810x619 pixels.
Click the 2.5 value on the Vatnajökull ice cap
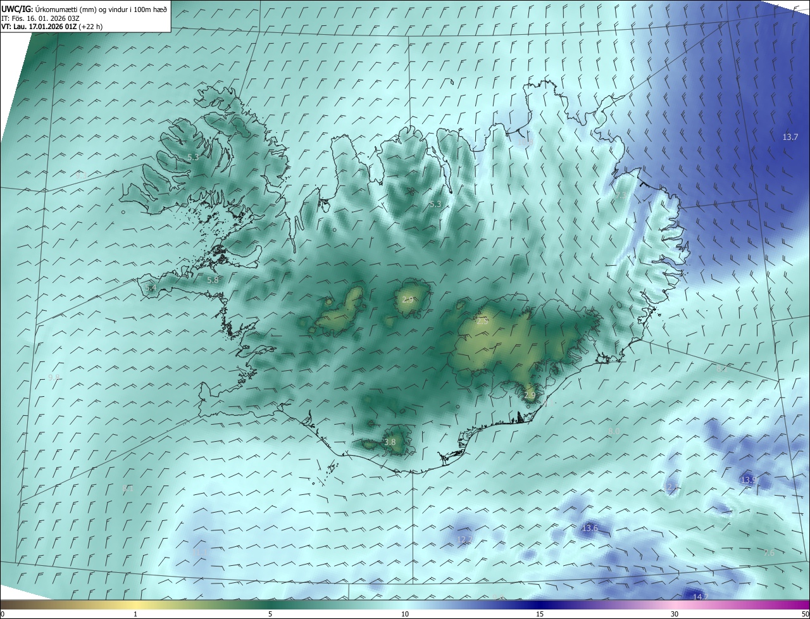(x=482, y=322)
